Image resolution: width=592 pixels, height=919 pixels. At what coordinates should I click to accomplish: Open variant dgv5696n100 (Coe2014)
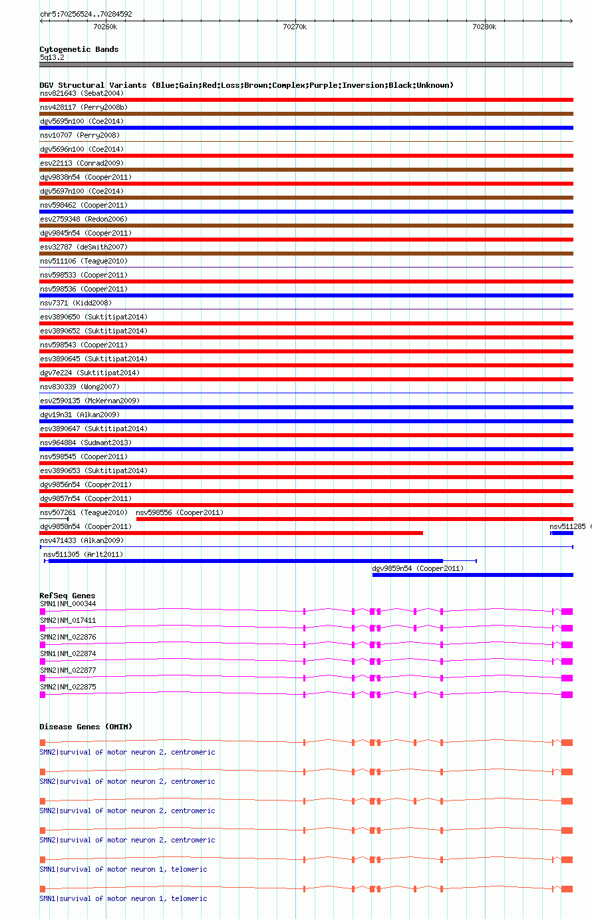point(82,149)
